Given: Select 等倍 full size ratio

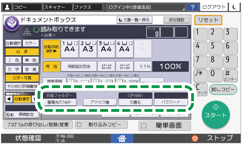Looking at the screenshot, I should click(52, 67).
